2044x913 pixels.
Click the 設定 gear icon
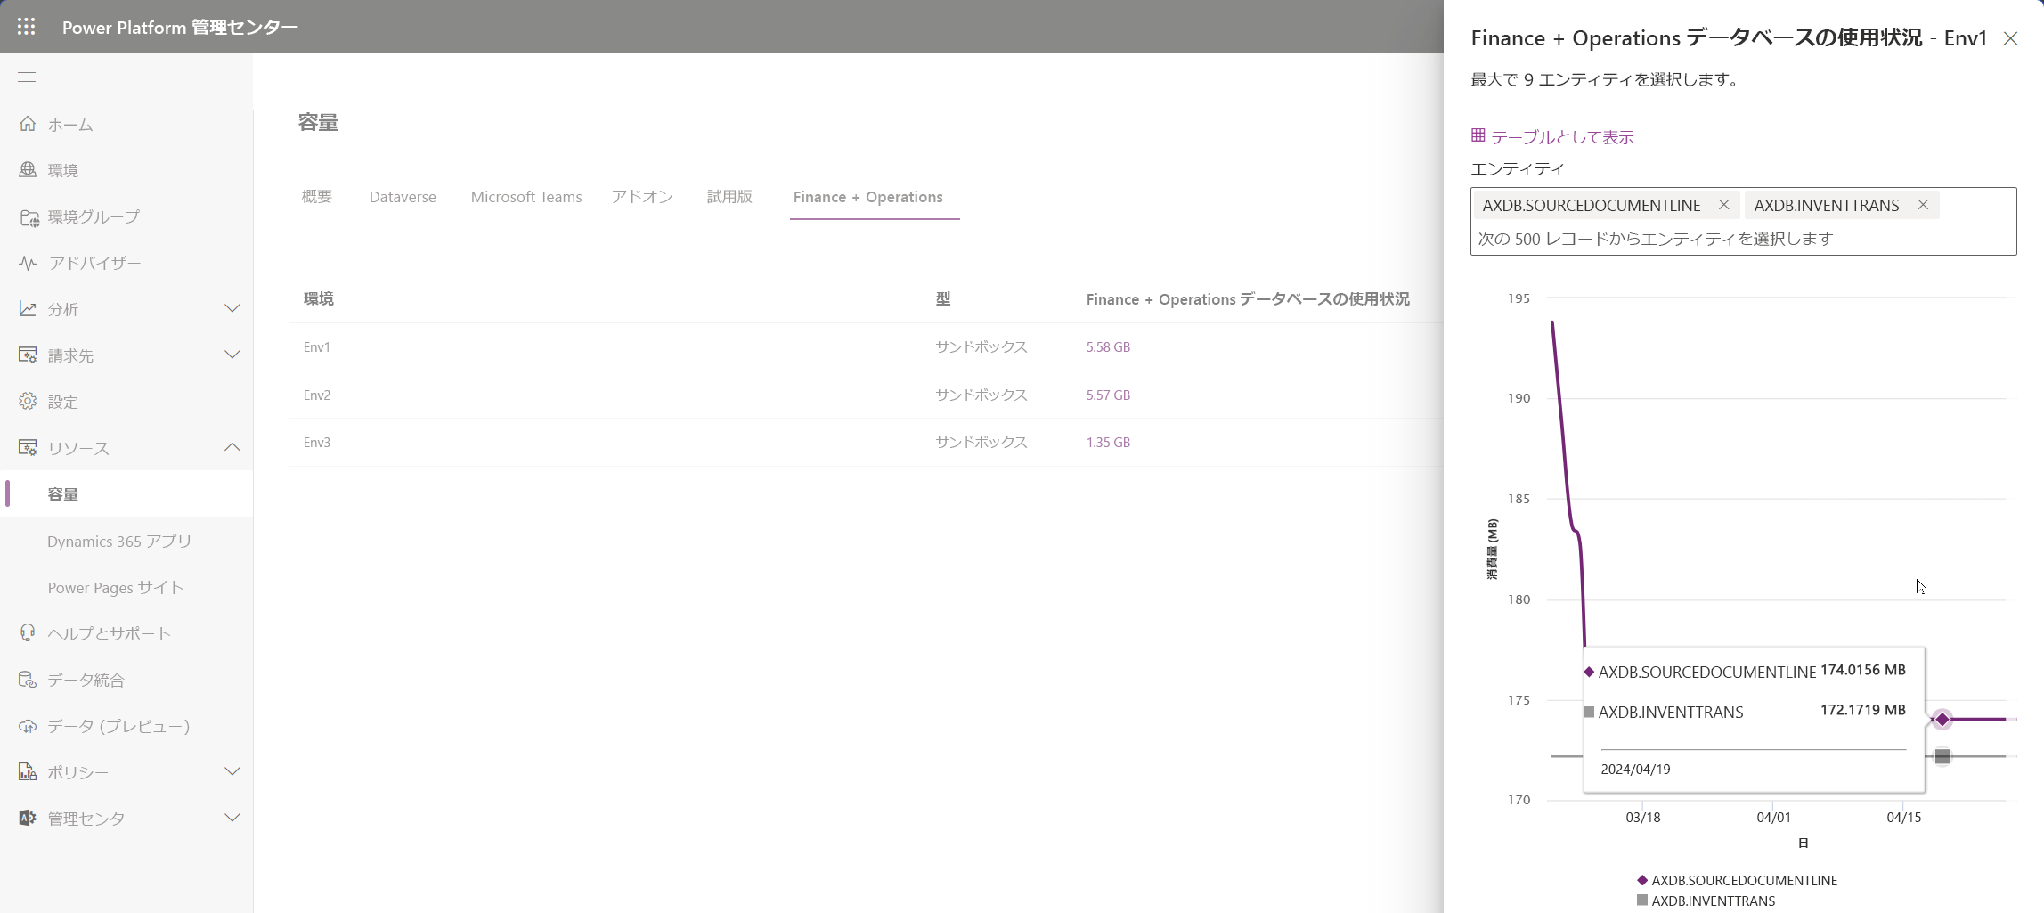point(28,401)
